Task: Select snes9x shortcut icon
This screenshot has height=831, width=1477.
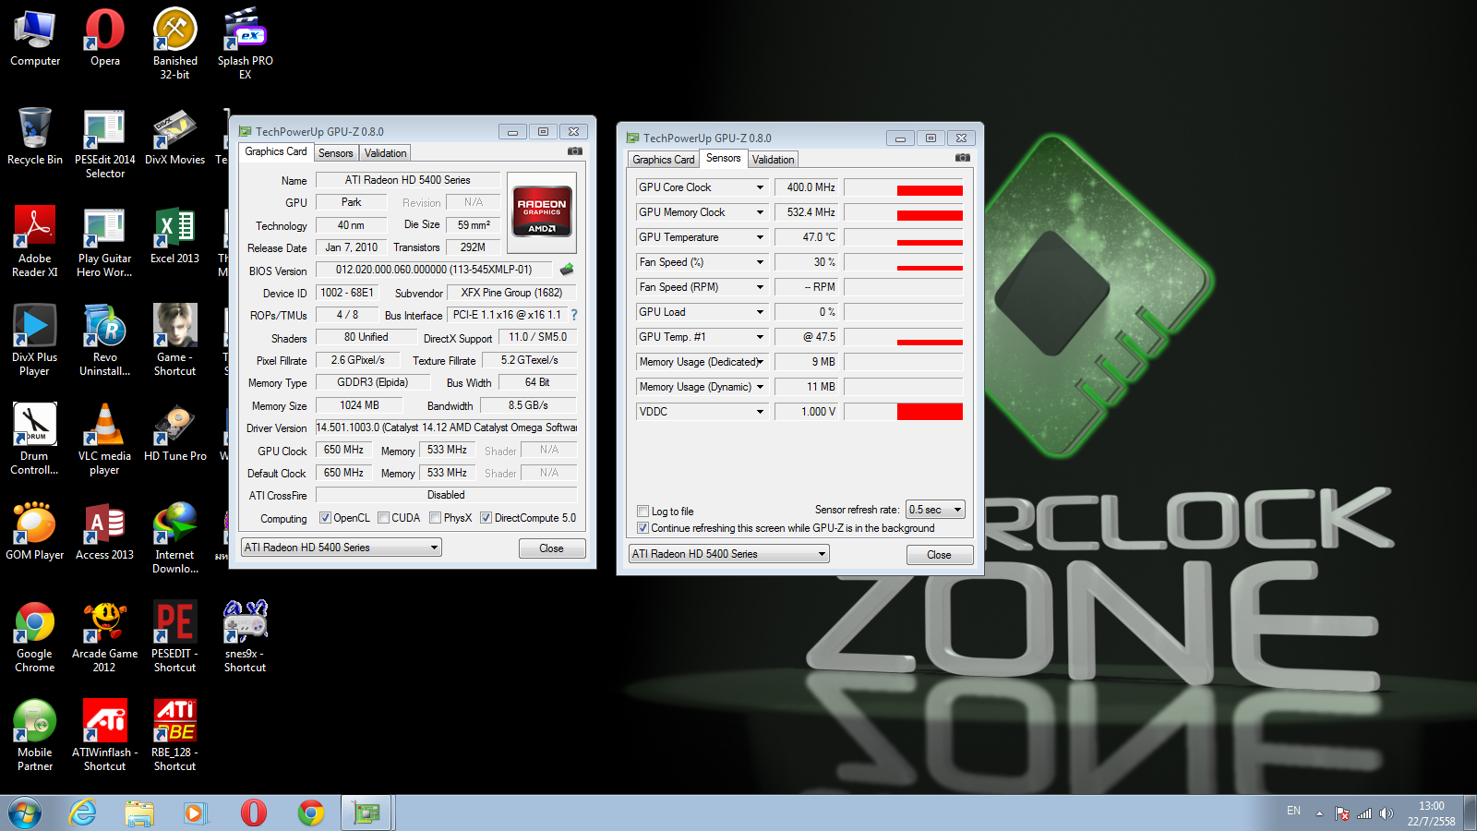Action: [x=246, y=637]
